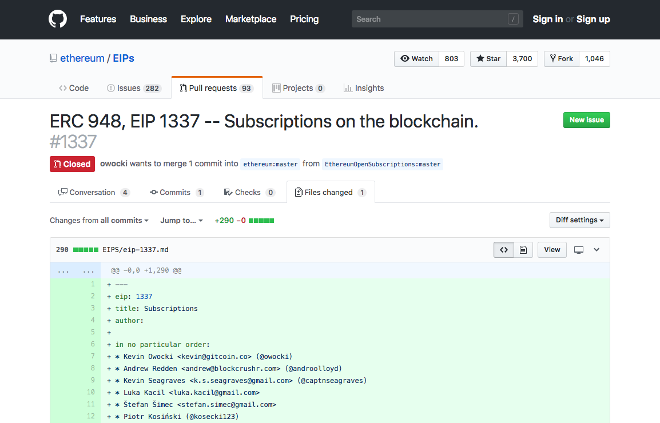Open owocki user profile link

point(114,163)
